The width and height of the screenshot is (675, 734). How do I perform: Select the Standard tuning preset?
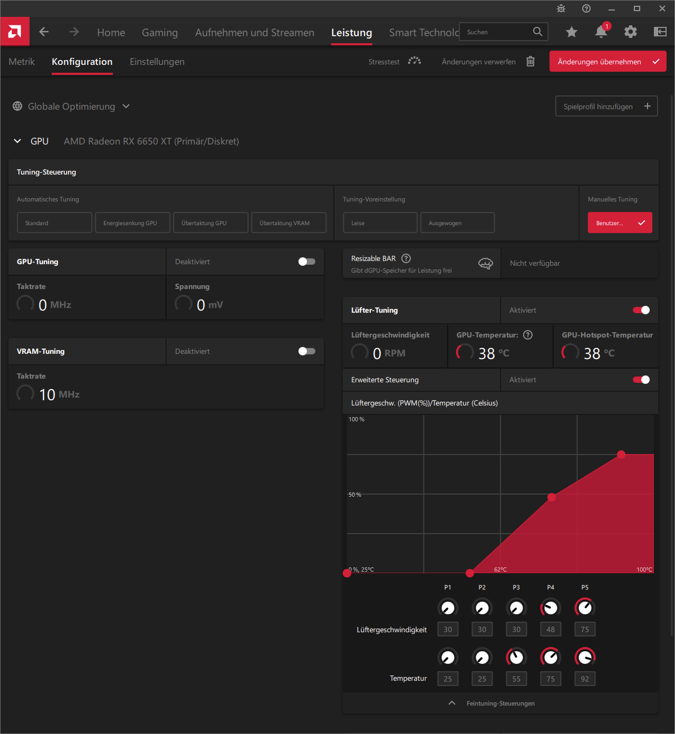55,223
